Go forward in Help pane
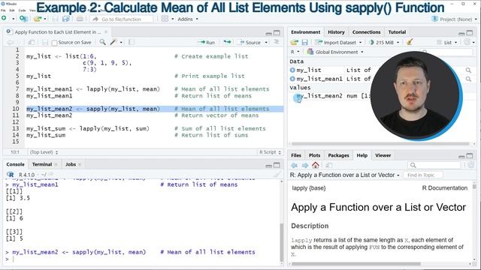 click(x=305, y=165)
